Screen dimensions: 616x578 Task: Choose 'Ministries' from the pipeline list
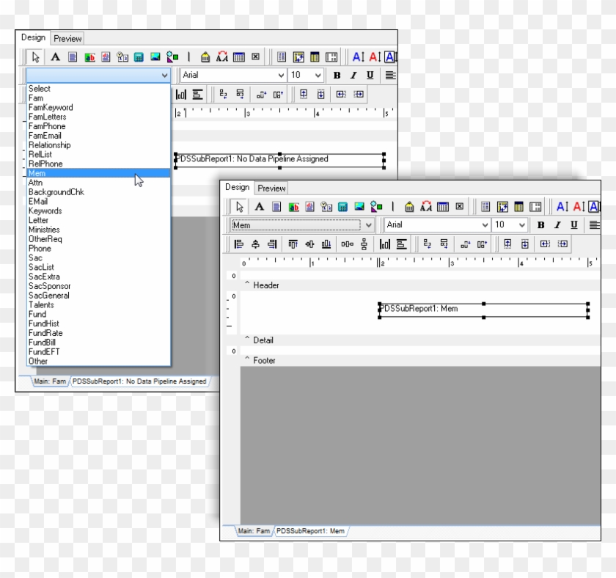98,230
